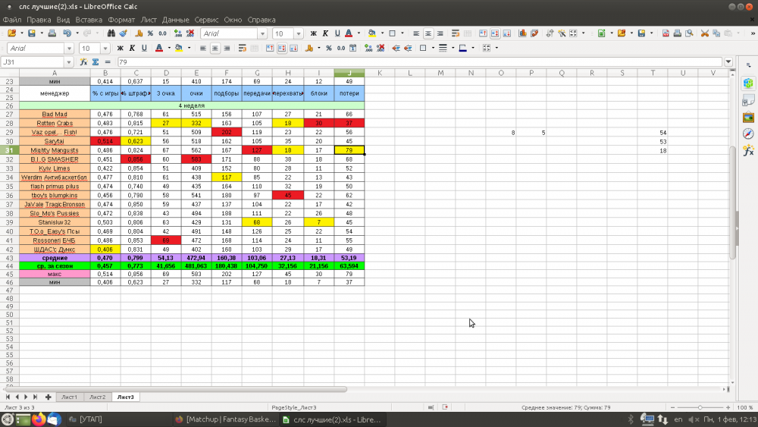758x427 pixels.
Task: Undo the last action
Action: [67, 33]
